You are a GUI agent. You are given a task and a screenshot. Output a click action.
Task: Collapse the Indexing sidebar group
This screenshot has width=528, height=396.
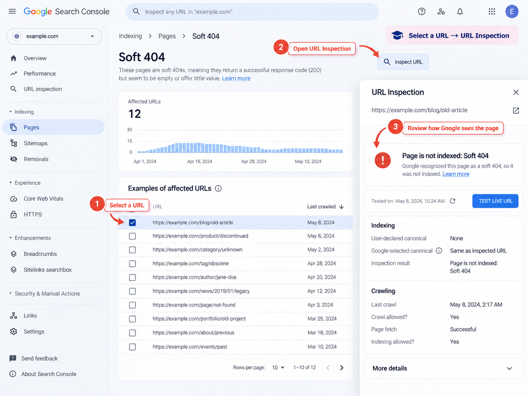click(21, 112)
